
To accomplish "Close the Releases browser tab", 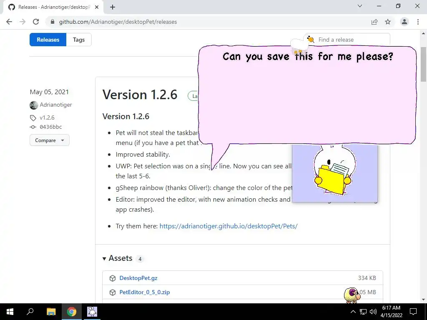I will click(x=97, y=7).
